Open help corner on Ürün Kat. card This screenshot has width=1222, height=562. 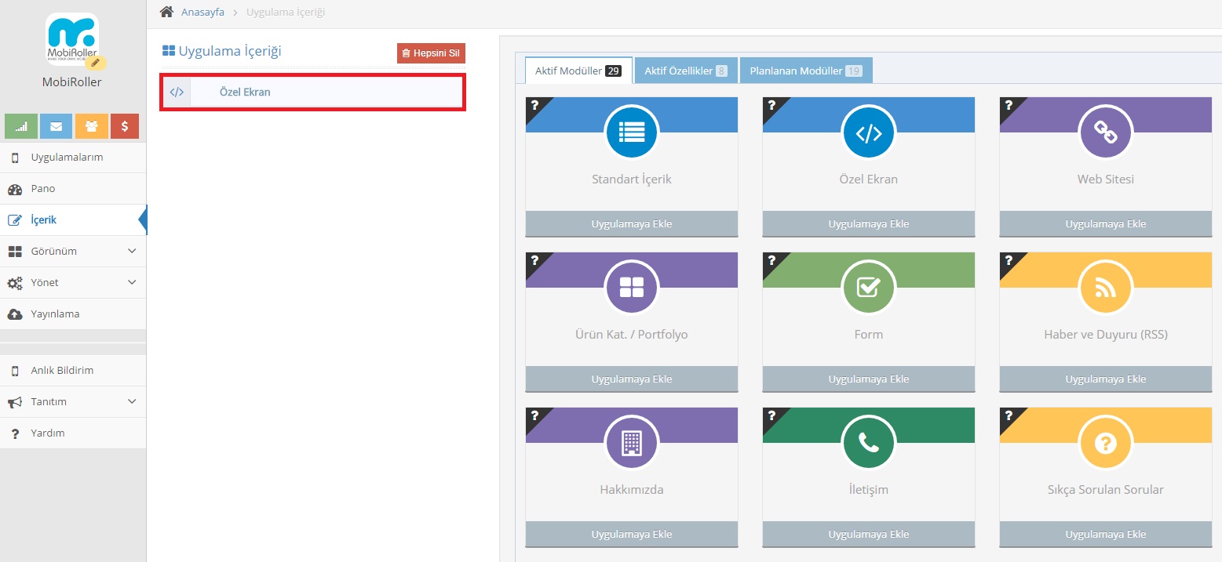[534, 260]
